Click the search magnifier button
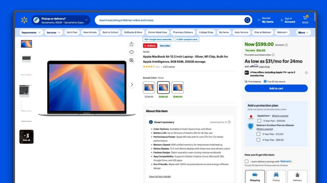 (x=247, y=20)
